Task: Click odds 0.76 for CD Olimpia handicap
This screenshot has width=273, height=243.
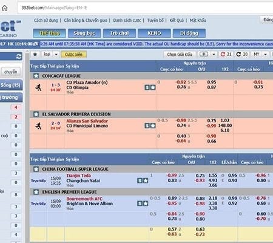Action: point(181,87)
